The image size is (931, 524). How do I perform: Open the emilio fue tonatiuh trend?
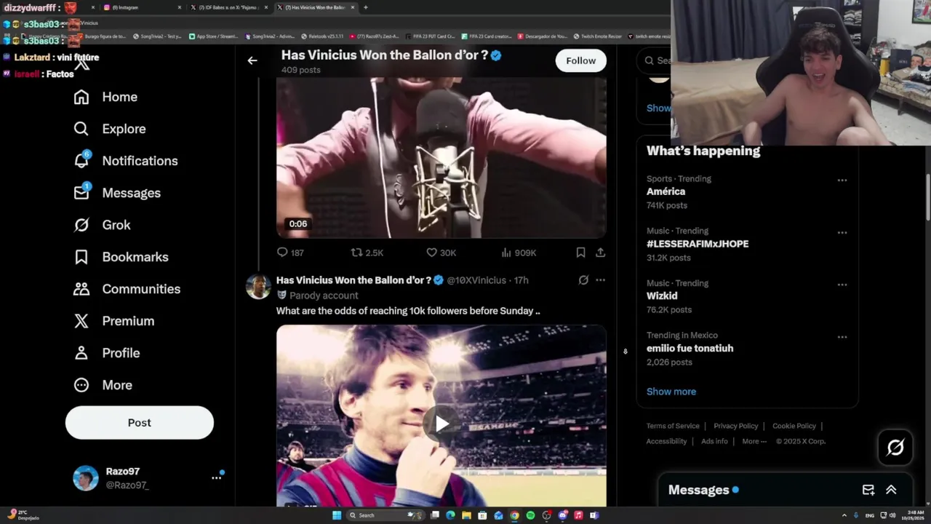[690, 348]
